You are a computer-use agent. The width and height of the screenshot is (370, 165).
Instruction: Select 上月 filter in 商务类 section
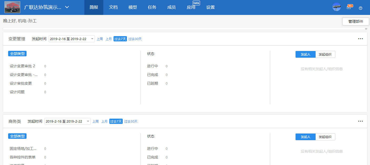[x=105, y=121]
